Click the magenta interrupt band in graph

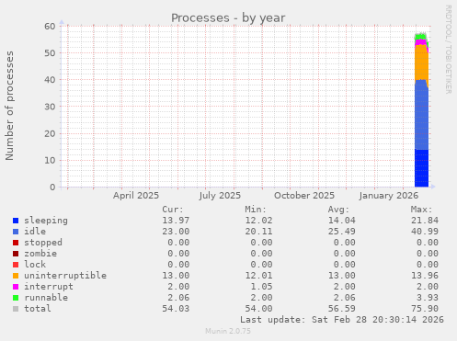coord(420,42)
